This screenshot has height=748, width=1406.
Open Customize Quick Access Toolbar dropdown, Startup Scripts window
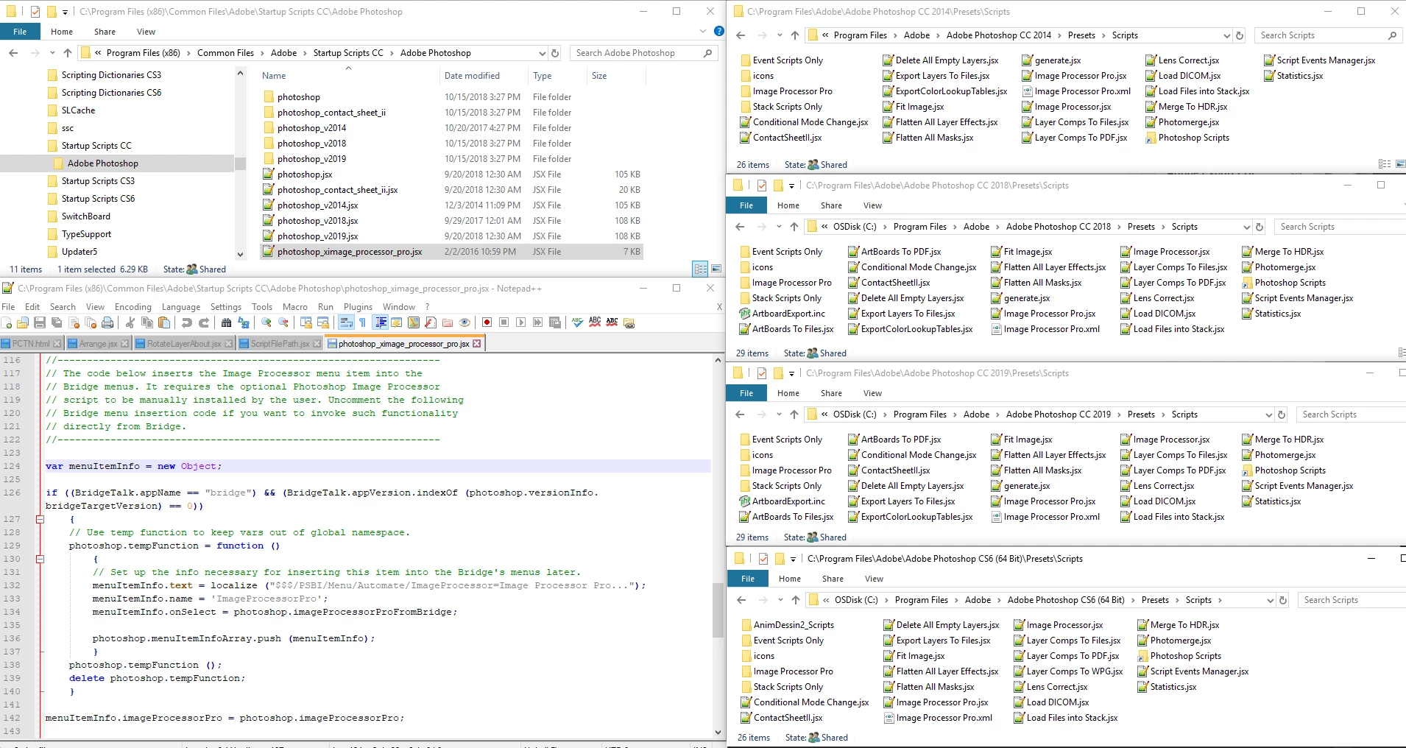point(65,12)
